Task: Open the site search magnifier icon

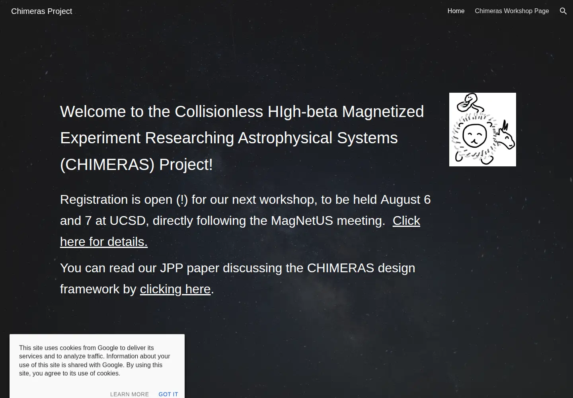Action: pos(563,11)
